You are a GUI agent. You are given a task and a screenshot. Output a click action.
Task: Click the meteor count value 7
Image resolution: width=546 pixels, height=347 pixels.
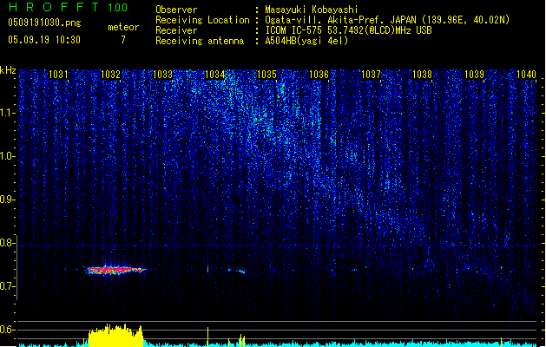123,40
